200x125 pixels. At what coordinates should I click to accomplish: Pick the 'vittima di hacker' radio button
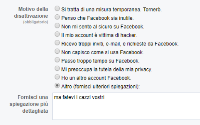pyautogui.click(x=57, y=34)
